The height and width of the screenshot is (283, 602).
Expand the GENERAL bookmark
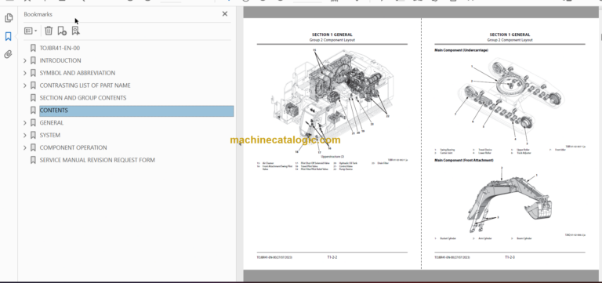pyautogui.click(x=25, y=123)
